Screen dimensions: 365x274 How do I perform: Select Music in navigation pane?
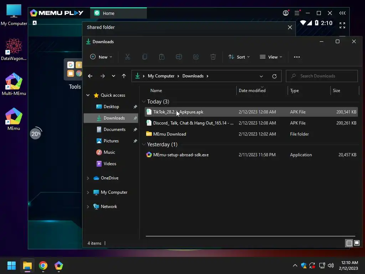(111, 152)
